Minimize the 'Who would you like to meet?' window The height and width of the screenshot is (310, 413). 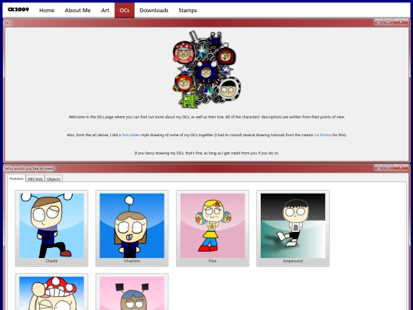[379, 168]
